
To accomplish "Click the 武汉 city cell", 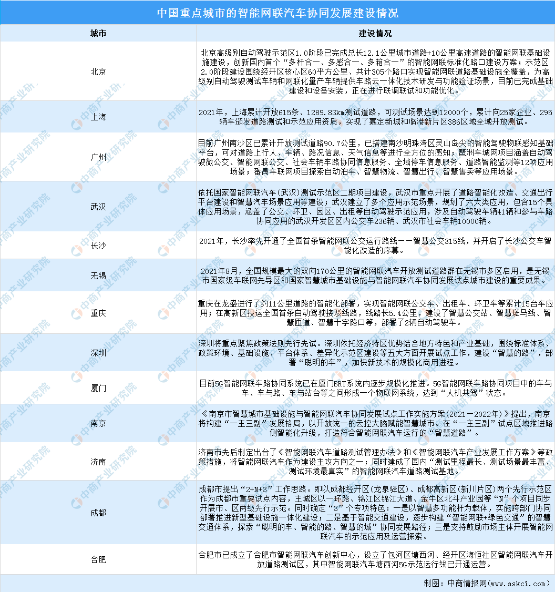I will [x=98, y=207].
